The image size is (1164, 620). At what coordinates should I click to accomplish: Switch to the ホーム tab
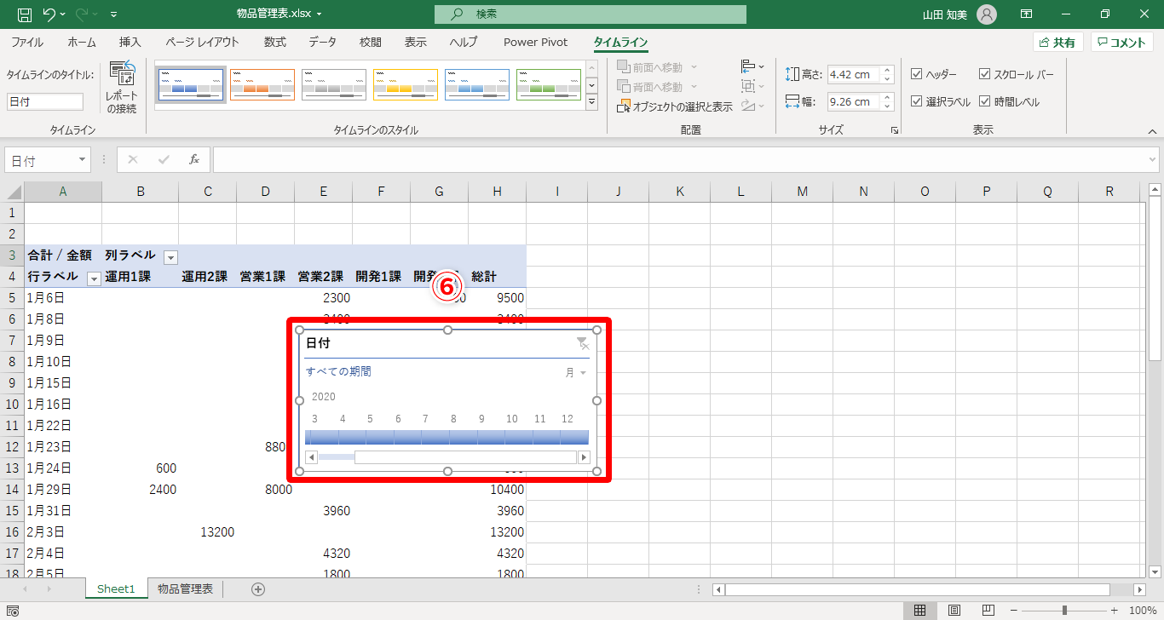pyautogui.click(x=82, y=43)
